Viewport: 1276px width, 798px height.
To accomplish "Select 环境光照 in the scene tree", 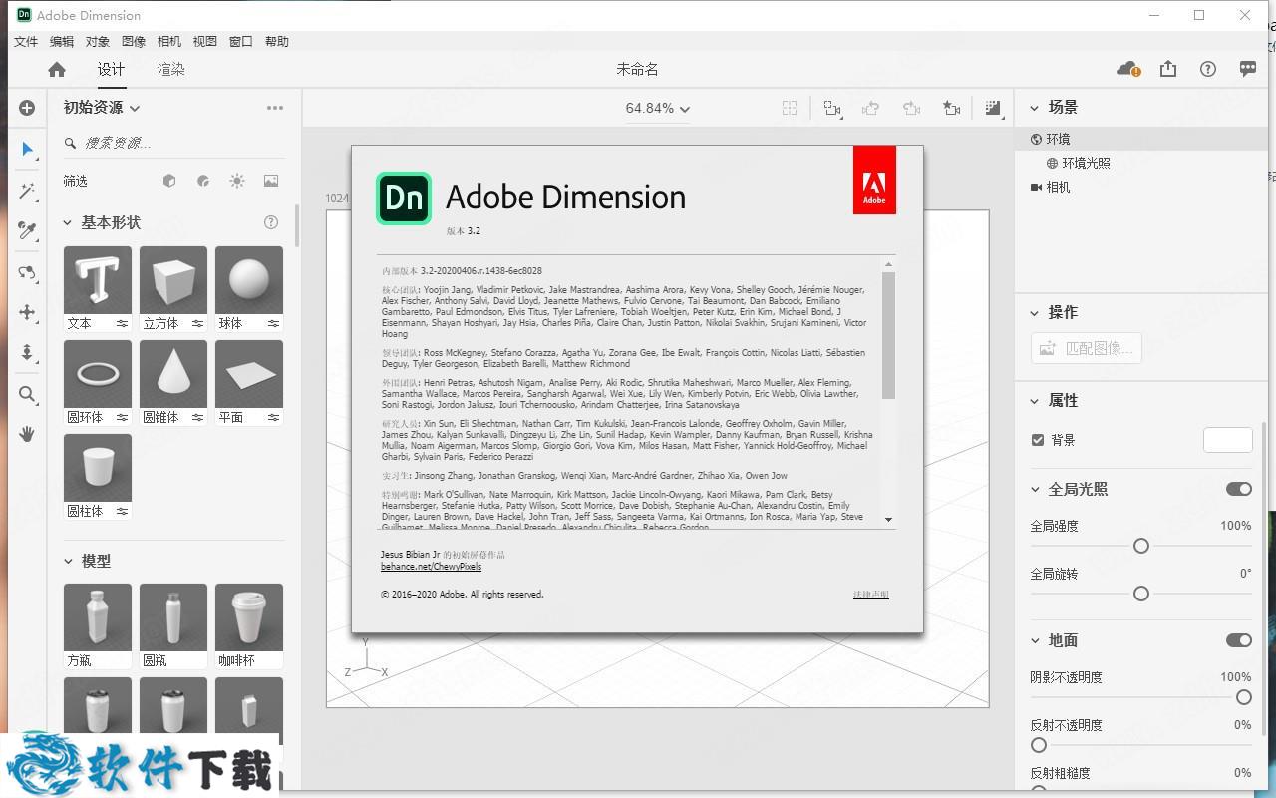I will pos(1086,163).
